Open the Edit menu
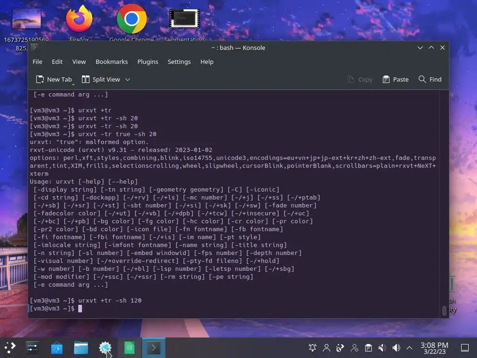 (x=57, y=62)
